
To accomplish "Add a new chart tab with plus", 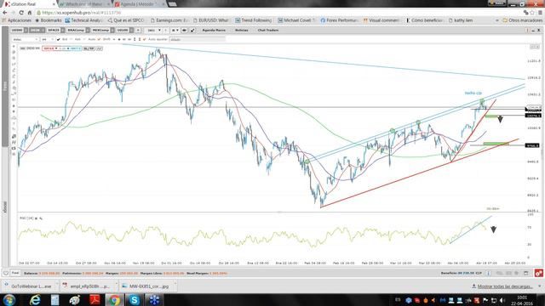I will click(x=138, y=31).
